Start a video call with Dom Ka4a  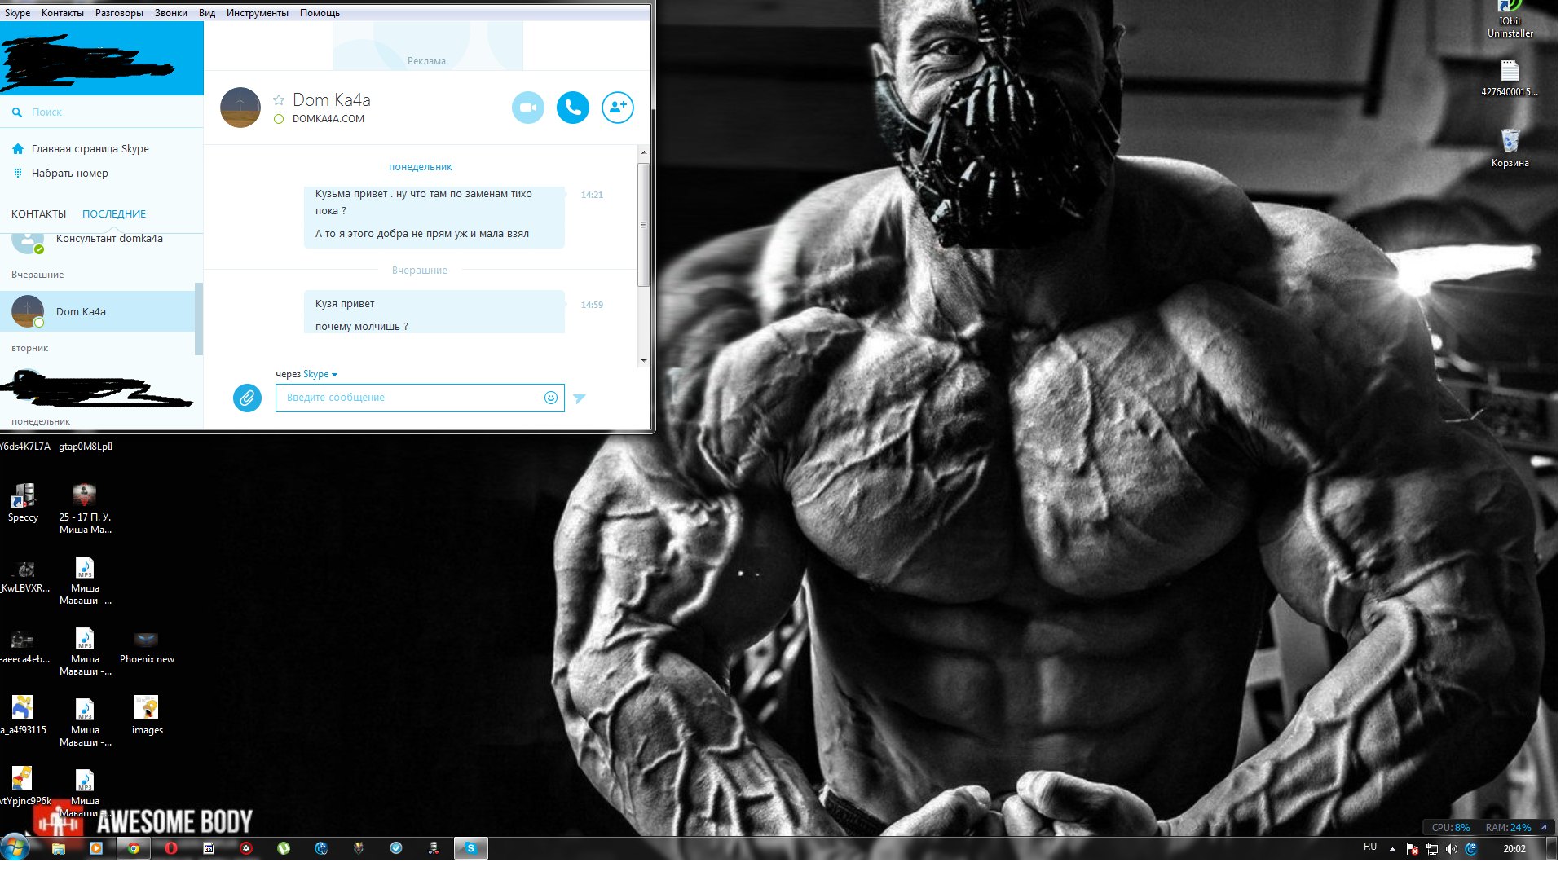pyautogui.click(x=527, y=108)
